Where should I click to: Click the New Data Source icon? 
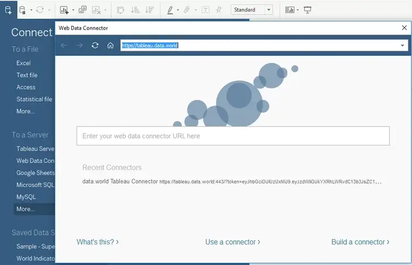[8, 10]
